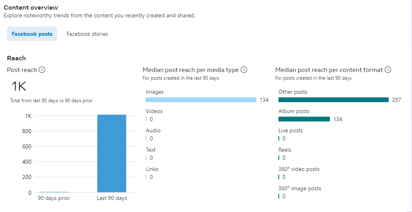Image resolution: width=412 pixels, height=212 pixels.
Task: Click the 360° video posts label
Action: point(299,169)
